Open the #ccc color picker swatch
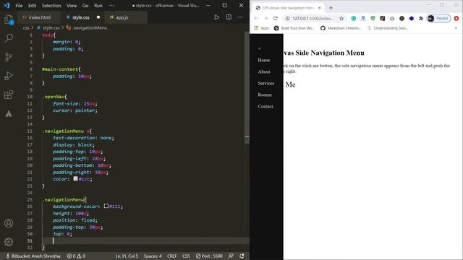 (x=75, y=178)
